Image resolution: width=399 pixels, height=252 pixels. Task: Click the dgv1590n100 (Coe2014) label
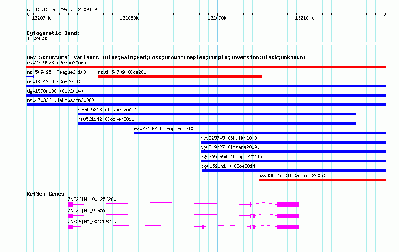pyautogui.click(x=55, y=91)
